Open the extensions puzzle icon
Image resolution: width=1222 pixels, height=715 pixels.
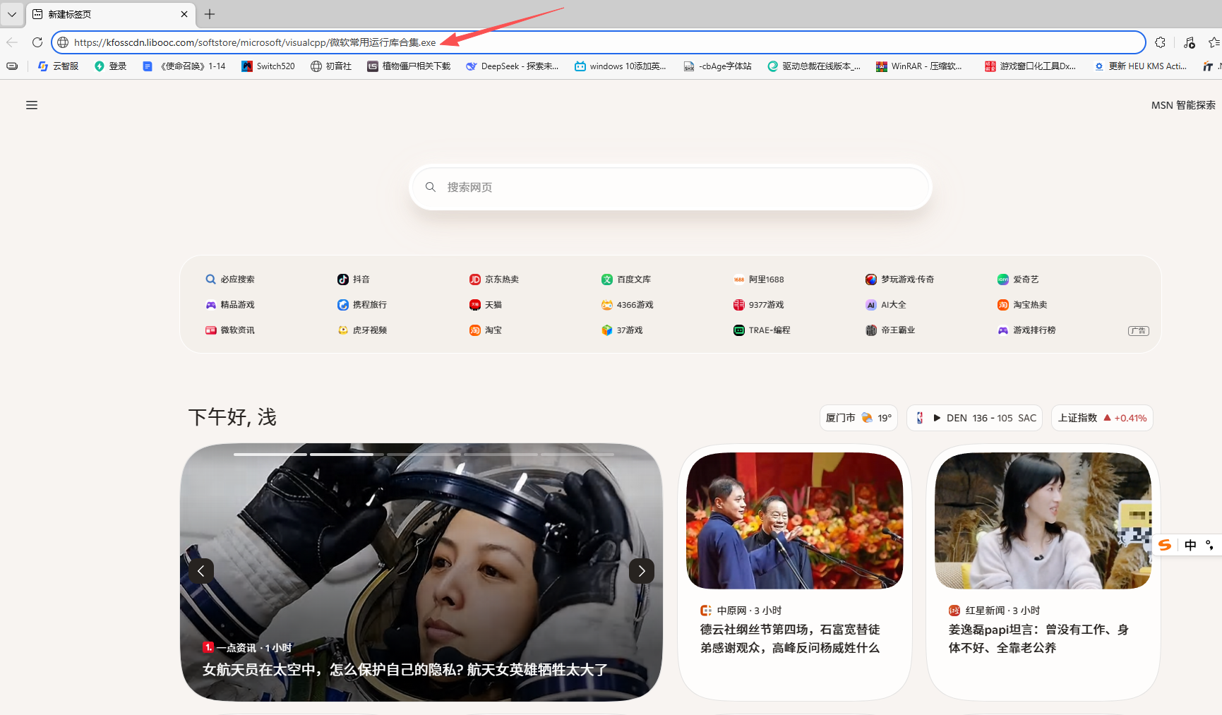click(x=1160, y=42)
